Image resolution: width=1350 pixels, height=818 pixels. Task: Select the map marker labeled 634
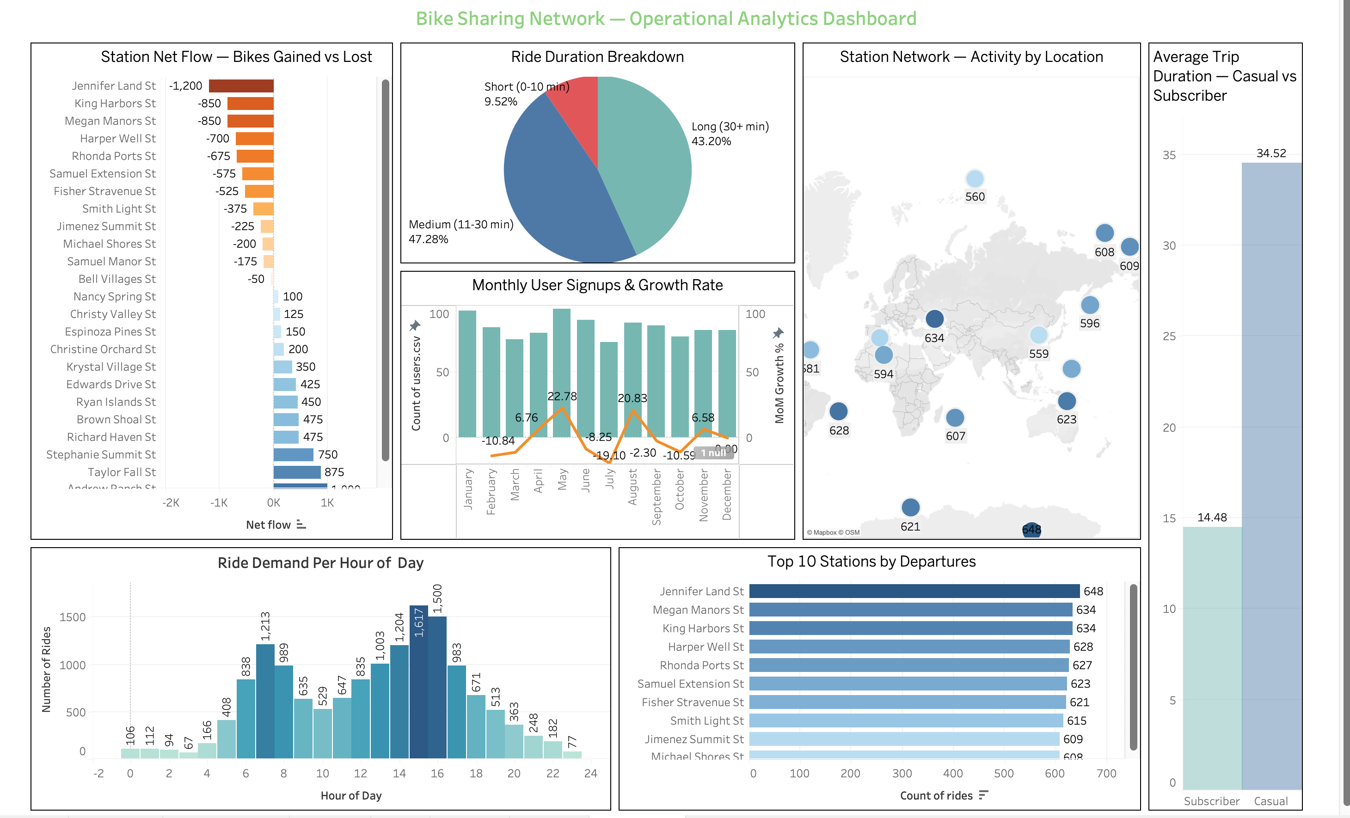coord(935,318)
